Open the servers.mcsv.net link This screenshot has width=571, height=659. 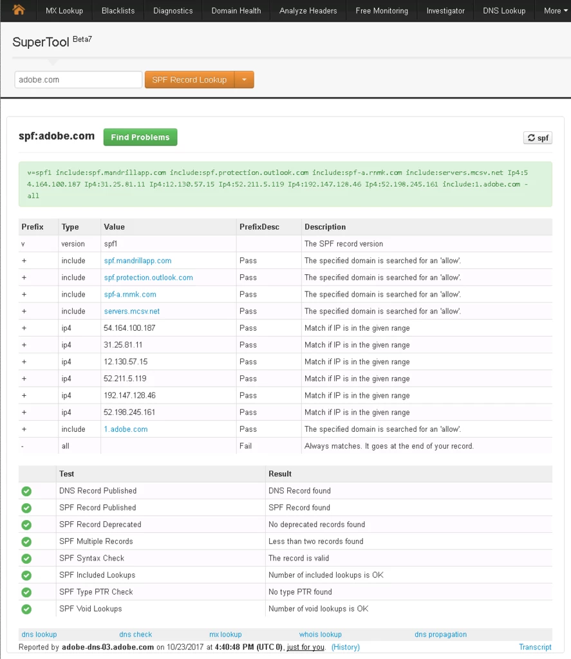click(131, 311)
